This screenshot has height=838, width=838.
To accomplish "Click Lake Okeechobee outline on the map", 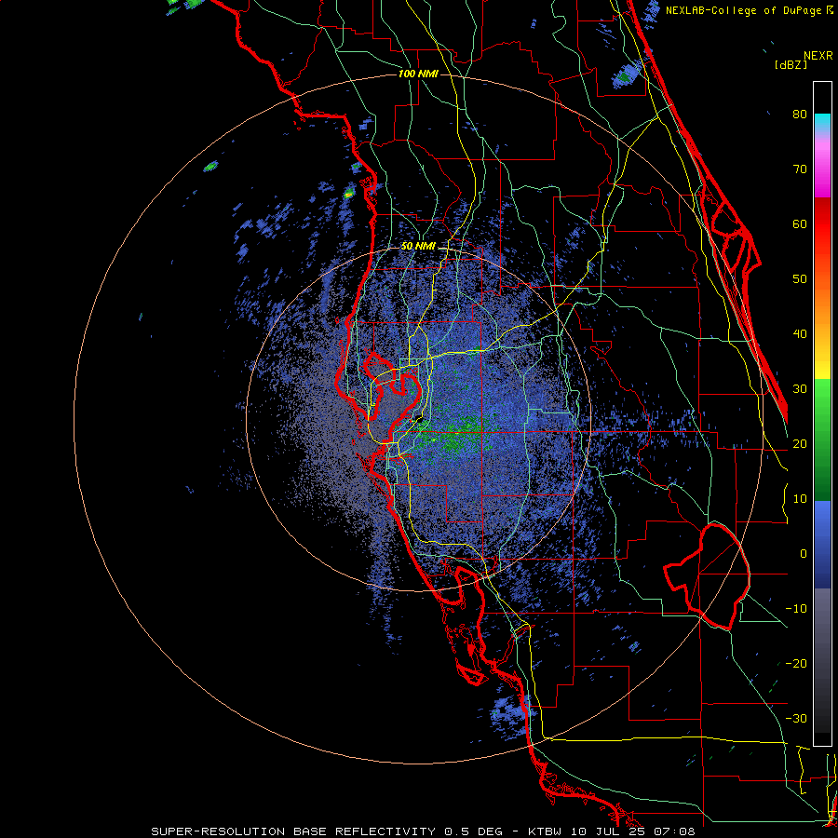I will [x=709, y=576].
